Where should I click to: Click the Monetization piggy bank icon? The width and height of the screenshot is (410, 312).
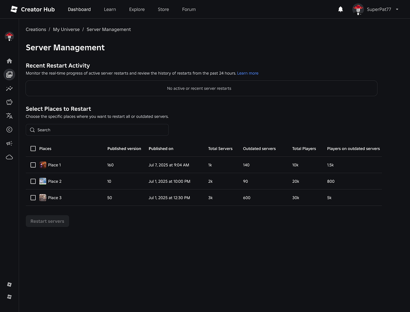[x=9, y=102]
